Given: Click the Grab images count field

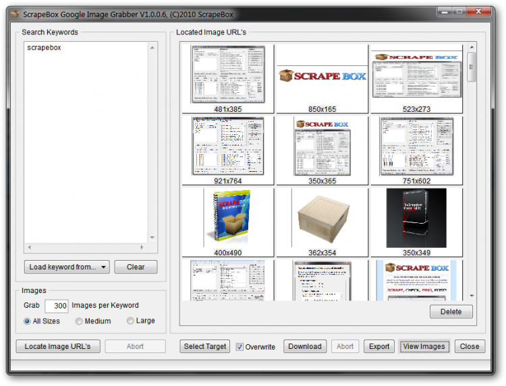Looking at the screenshot, I should [x=57, y=306].
